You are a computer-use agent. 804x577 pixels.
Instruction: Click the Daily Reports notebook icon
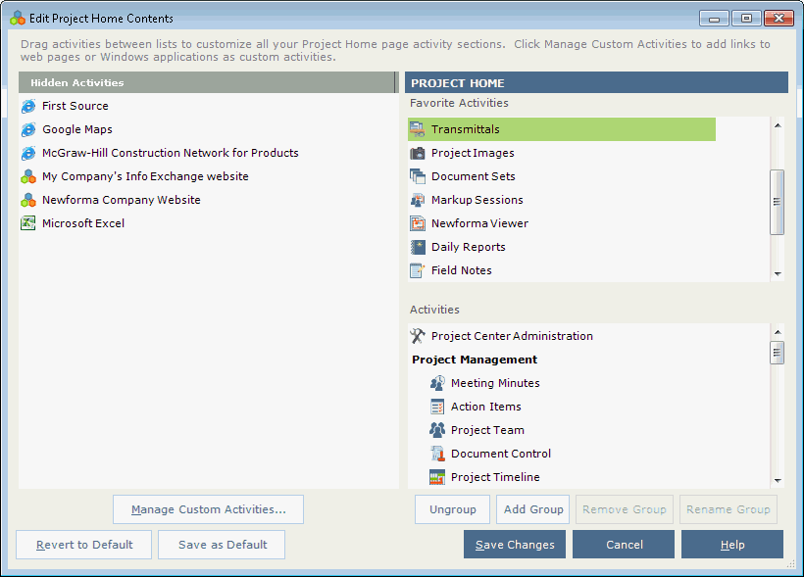[418, 247]
